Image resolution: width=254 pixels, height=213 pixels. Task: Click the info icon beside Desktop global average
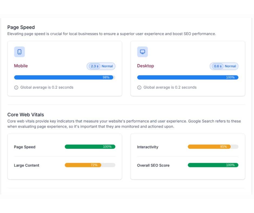139,88
